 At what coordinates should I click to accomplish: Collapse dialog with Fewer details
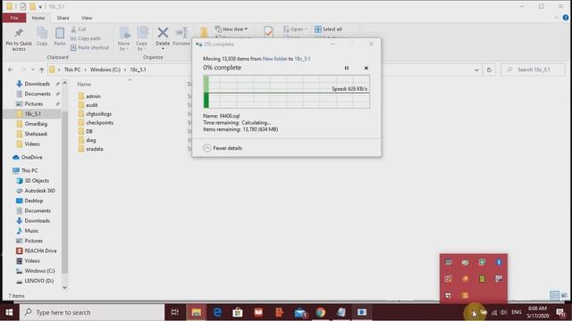223,148
